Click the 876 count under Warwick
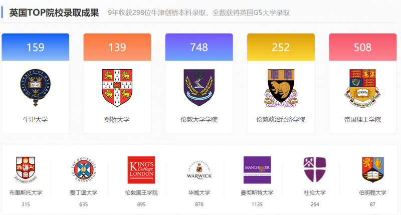Image resolution: width=401 pixels, height=215 pixels. (x=199, y=204)
